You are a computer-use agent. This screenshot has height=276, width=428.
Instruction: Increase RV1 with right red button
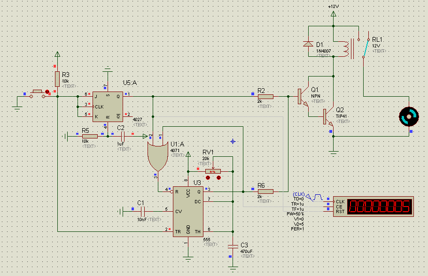coord(218,178)
